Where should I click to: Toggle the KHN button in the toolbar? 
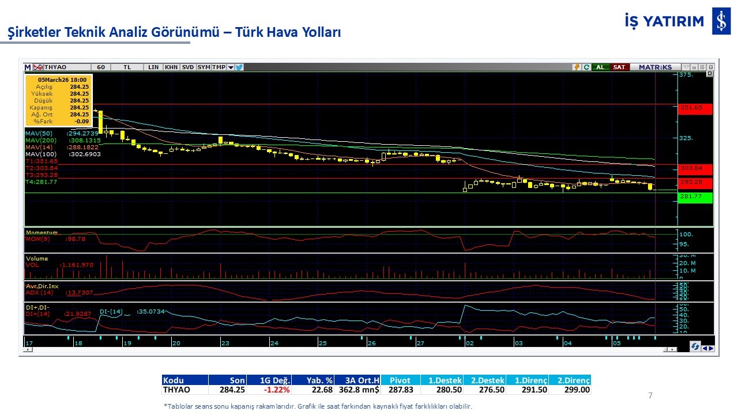coord(171,67)
